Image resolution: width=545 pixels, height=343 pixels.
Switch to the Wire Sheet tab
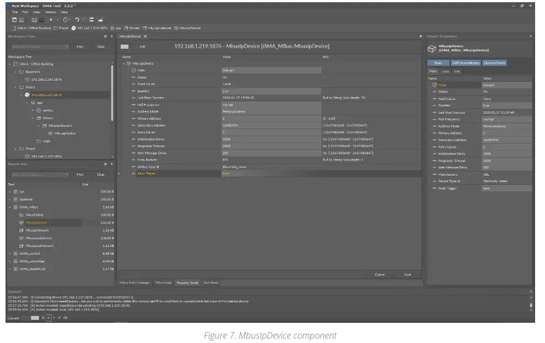coord(163,283)
